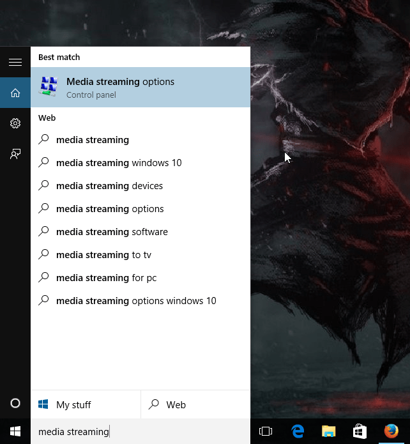Select 'media streaming windows 10' web suggestion
The image size is (410, 444).
tap(119, 163)
